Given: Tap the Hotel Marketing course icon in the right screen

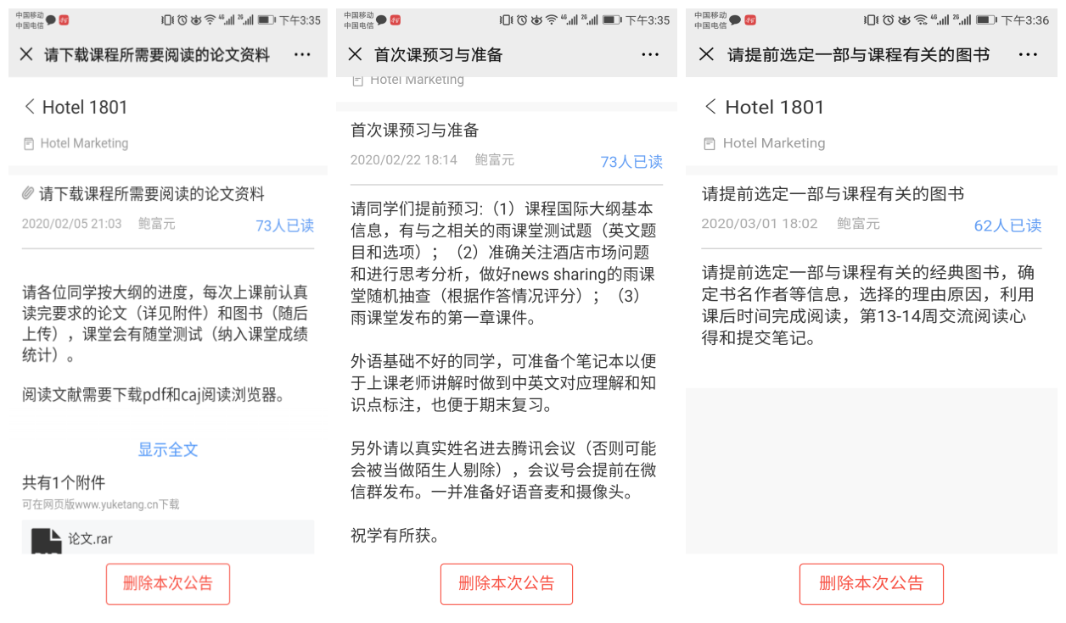Looking at the screenshot, I should 710,143.
